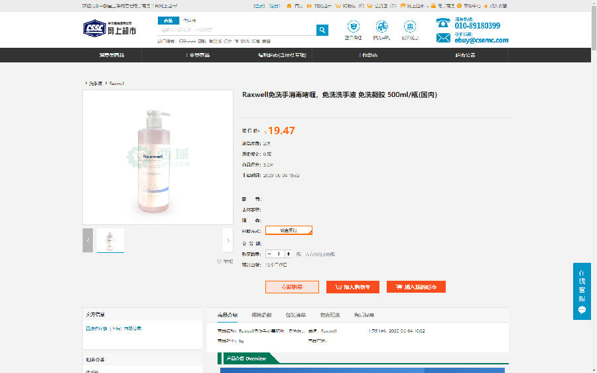
Task: Open the 在线客服 chat widget
Action: click(x=582, y=291)
